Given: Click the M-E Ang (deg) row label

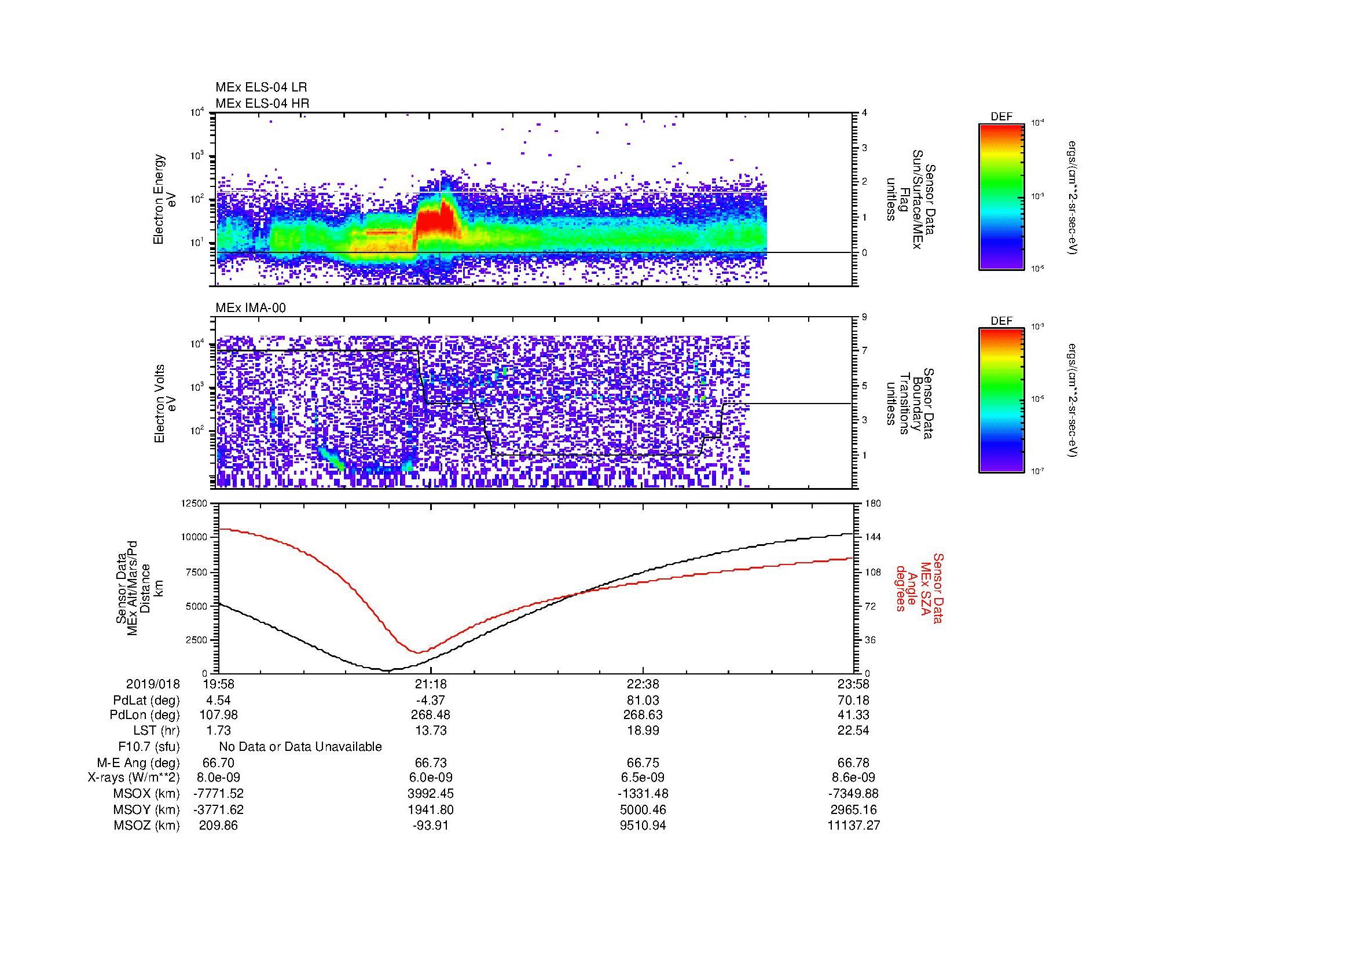Looking at the screenshot, I should tap(138, 763).
